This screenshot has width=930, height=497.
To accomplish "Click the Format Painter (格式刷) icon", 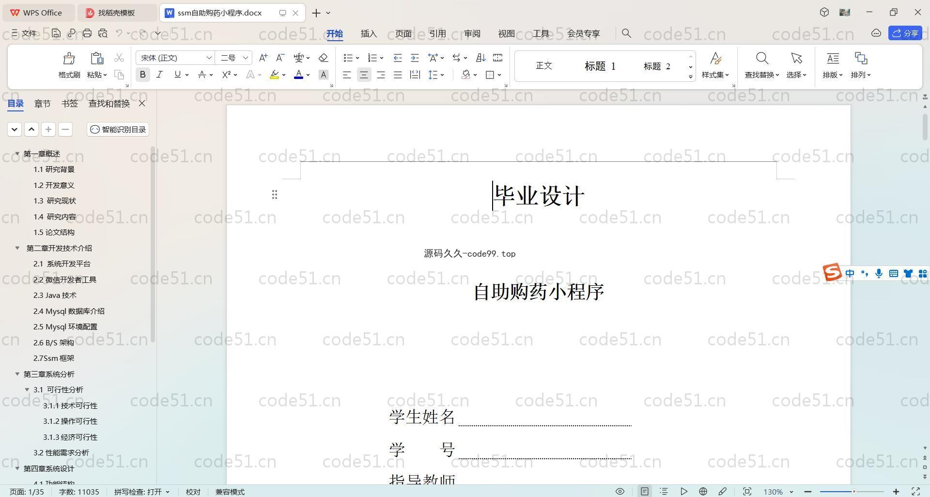I will point(69,59).
